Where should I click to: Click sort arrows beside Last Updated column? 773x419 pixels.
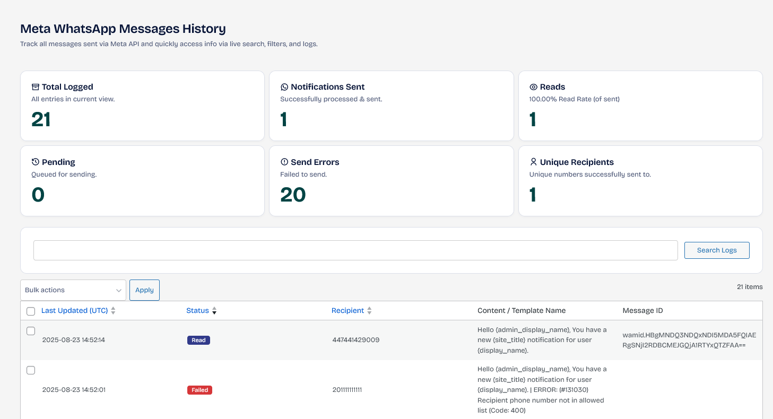(x=113, y=311)
